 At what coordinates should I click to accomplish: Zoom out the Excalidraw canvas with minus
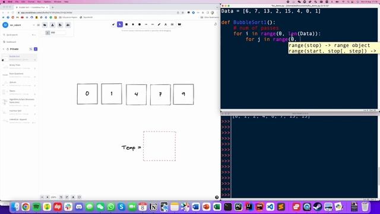pos(42,197)
